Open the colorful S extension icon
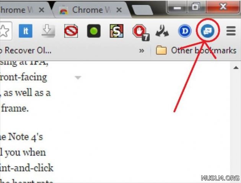The image size is (241, 183). (x=117, y=31)
